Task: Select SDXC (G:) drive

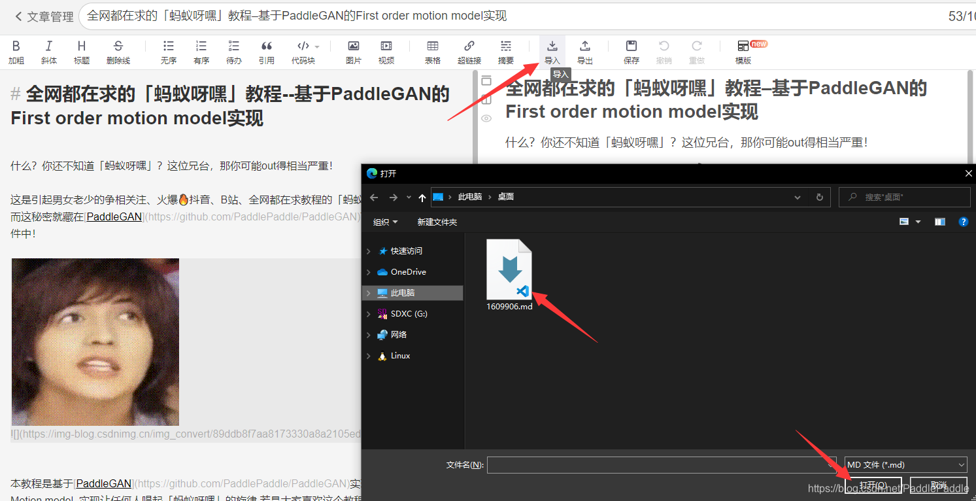Action: coord(409,314)
